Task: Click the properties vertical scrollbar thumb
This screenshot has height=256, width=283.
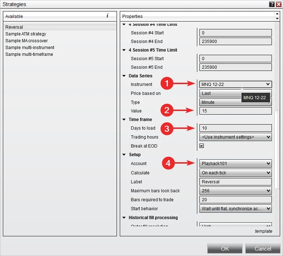Action: tap(277, 149)
